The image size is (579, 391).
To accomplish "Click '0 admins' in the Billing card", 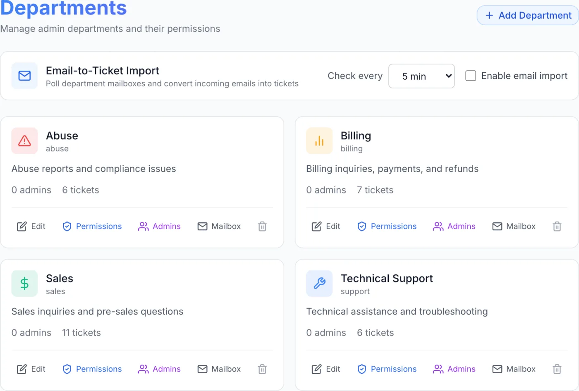I will pyautogui.click(x=326, y=190).
